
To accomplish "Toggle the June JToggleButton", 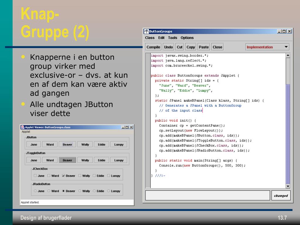I will 34,160.
